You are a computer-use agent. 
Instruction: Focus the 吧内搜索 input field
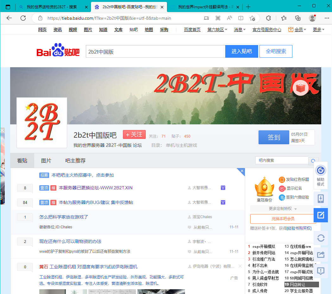[x=282, y=160]
